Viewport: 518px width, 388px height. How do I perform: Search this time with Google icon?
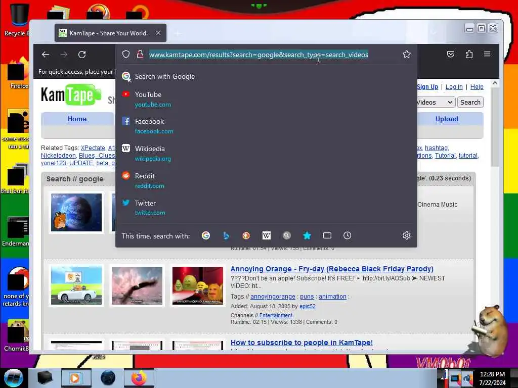coord(206,235)
